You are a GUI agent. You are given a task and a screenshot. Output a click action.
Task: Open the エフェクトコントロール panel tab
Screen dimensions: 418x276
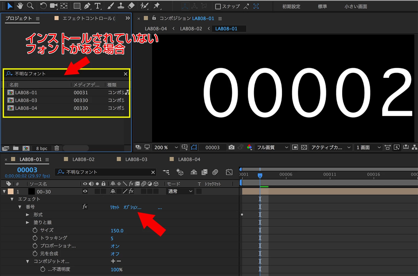pyautogui.click(x=89, y=18)
